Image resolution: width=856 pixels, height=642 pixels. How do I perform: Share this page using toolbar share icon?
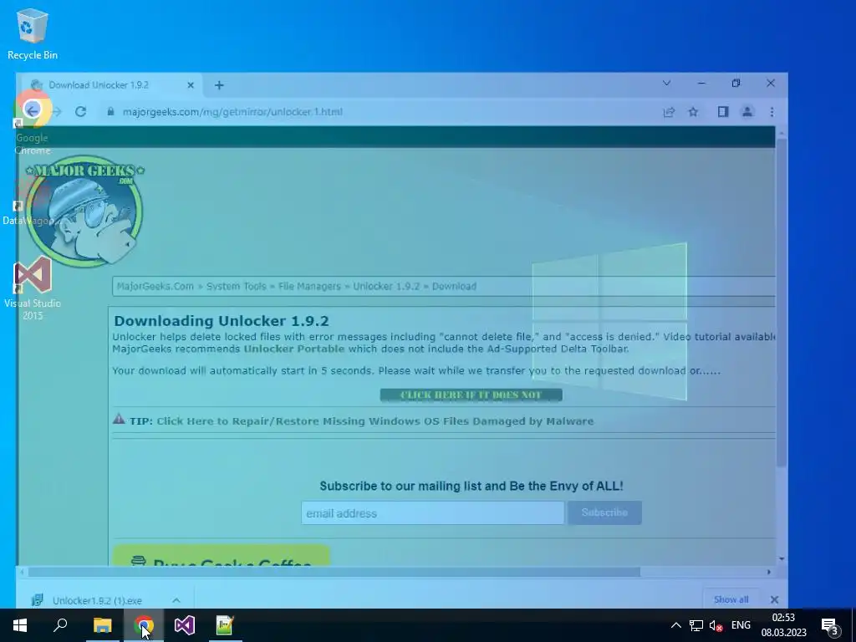(x=669, y=112)
